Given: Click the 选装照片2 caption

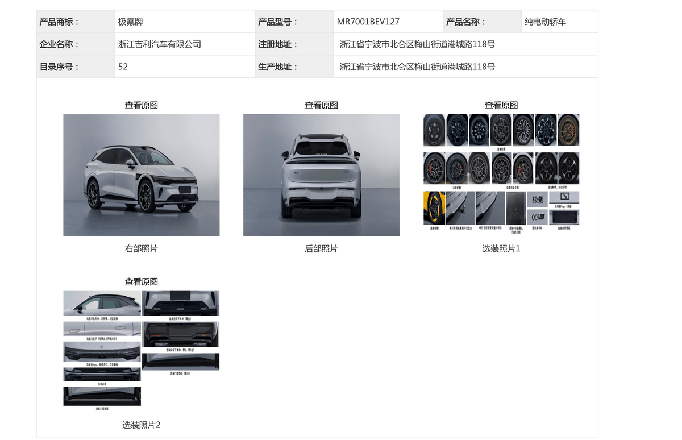Looking at the screenshot, I should click(141, 425).
